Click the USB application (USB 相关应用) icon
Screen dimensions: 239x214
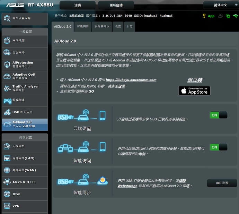(7, 112)
